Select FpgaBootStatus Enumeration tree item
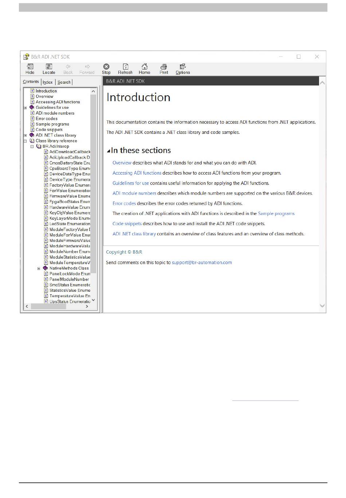The image size is (346, 498). (70, 202)
